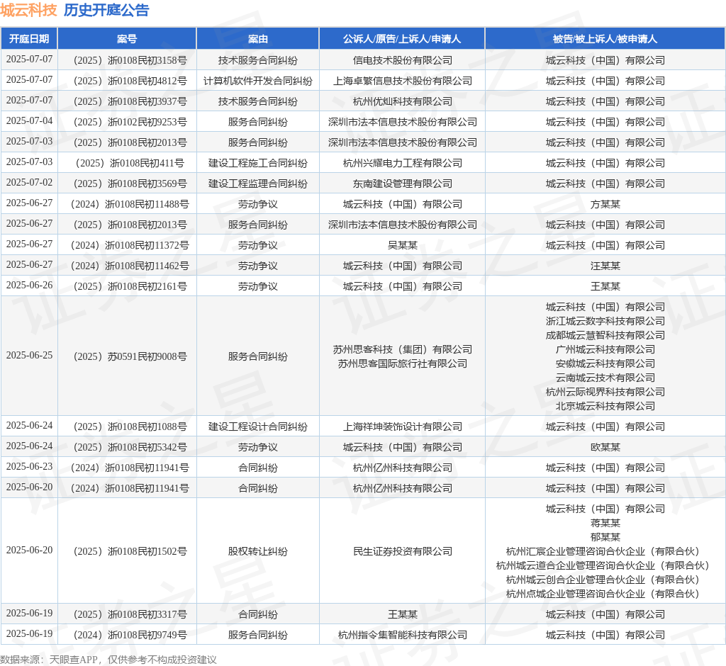Select case number '浙0108民初3569号'
726x666 pixels.
tap(147, 184)
